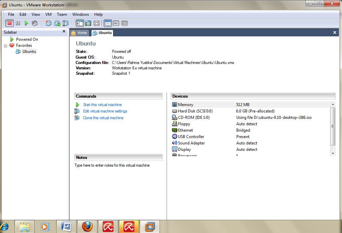Select Favorites in the sidebar
This screenshot has height=233, width=342.
[24, 45]
